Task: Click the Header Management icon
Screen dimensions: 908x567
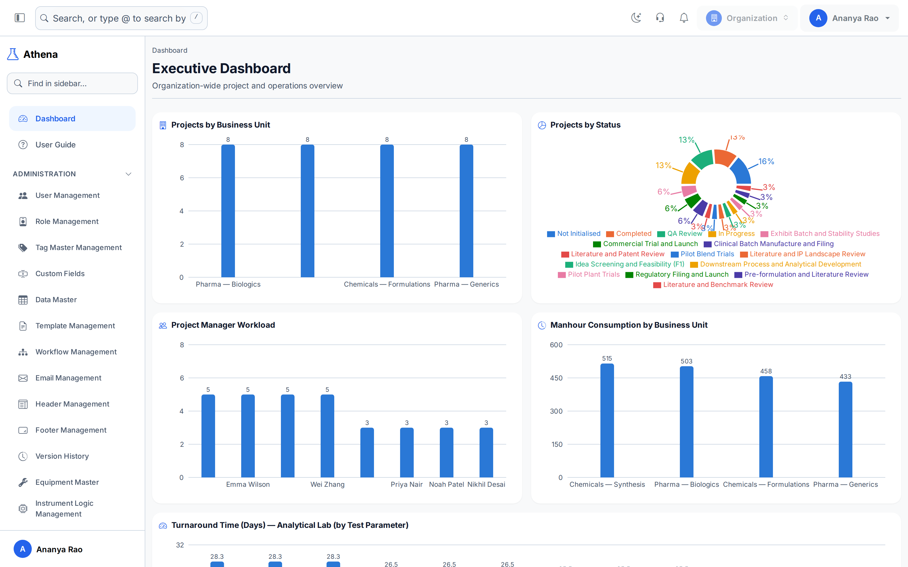Action: click(23, 404)
